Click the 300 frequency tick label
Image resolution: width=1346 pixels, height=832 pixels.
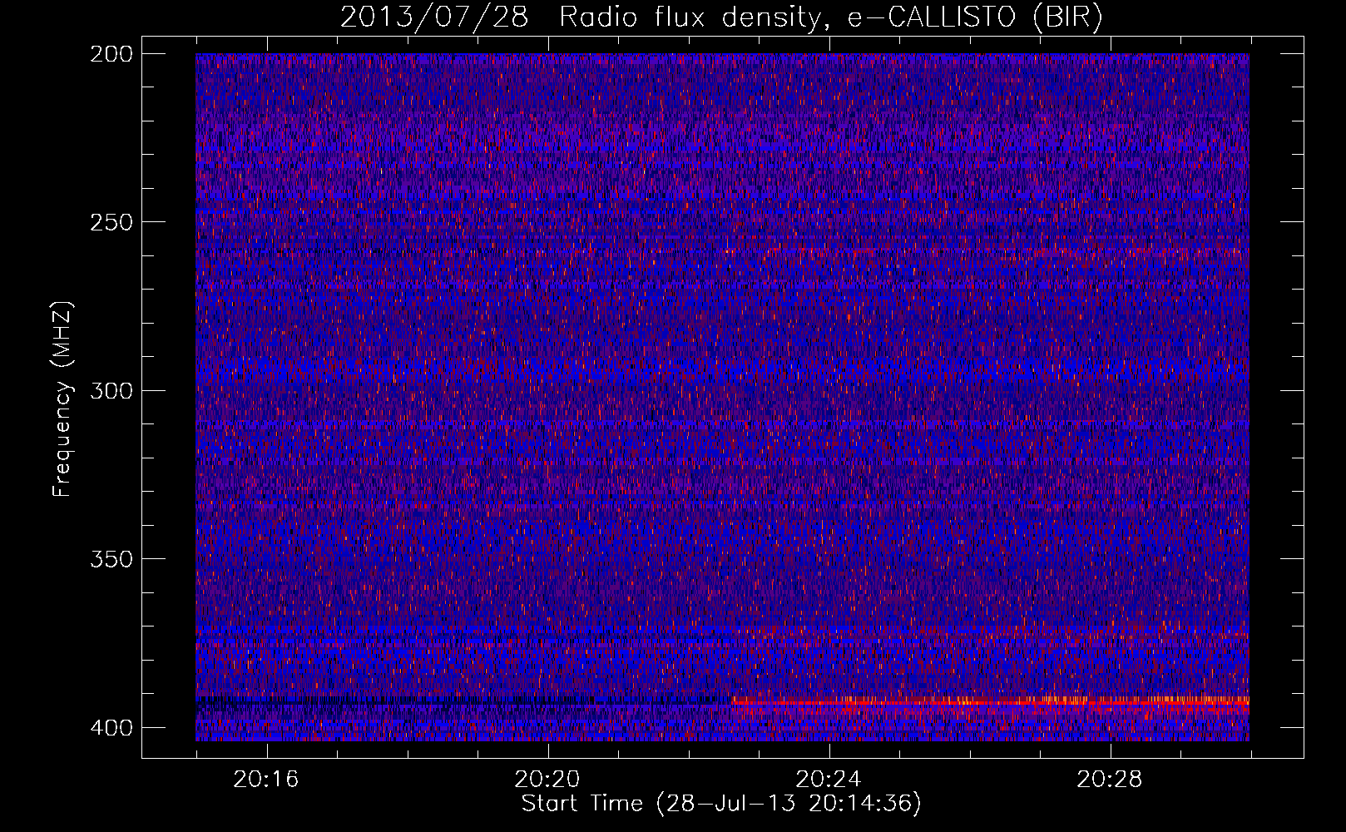(x=111, y=391)
